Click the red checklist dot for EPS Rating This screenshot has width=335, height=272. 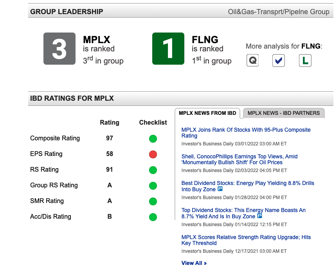point(153,154)
